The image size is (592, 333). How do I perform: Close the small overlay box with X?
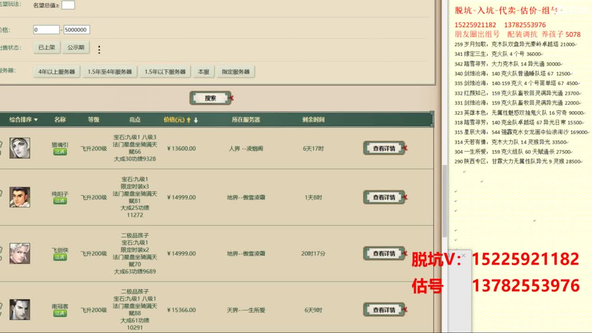pos(463,255)
